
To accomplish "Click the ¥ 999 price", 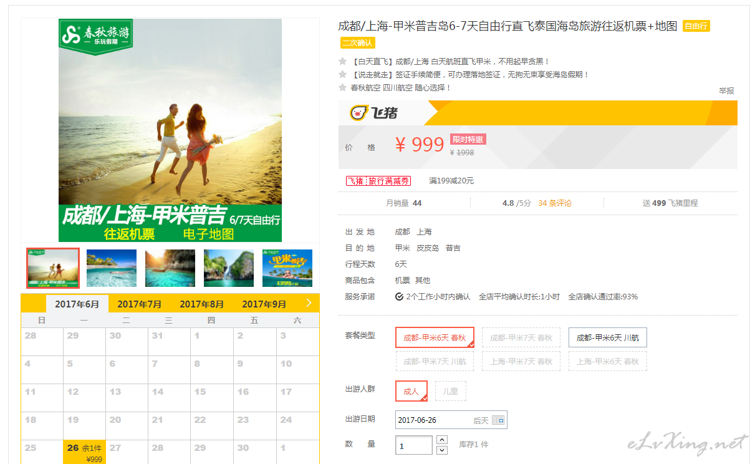I will [420, 145].
